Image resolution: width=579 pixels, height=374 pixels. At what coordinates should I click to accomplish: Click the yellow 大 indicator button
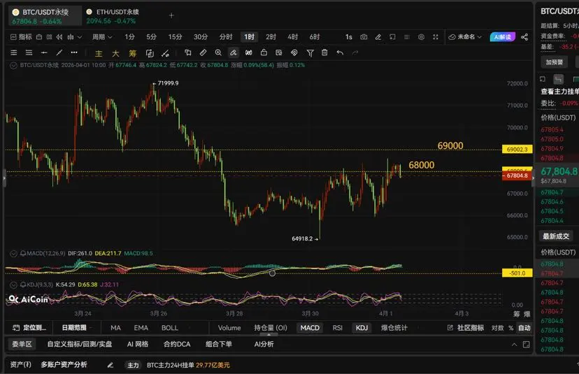click(x=115, y=54)
